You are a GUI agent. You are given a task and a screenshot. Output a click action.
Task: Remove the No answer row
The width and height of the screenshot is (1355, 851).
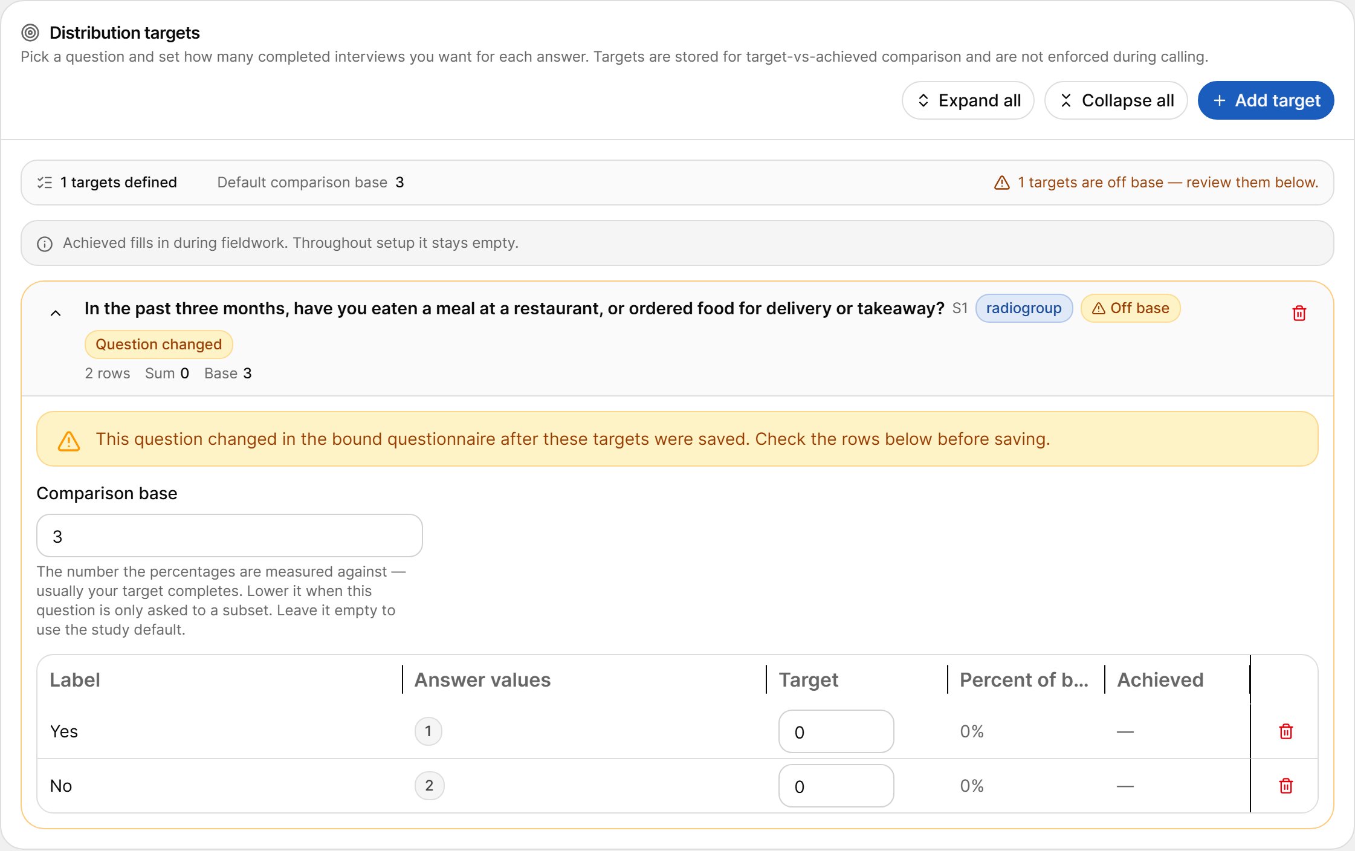(1285, 786)
